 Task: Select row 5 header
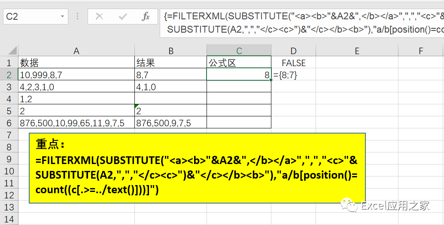(x=9, y=111)
